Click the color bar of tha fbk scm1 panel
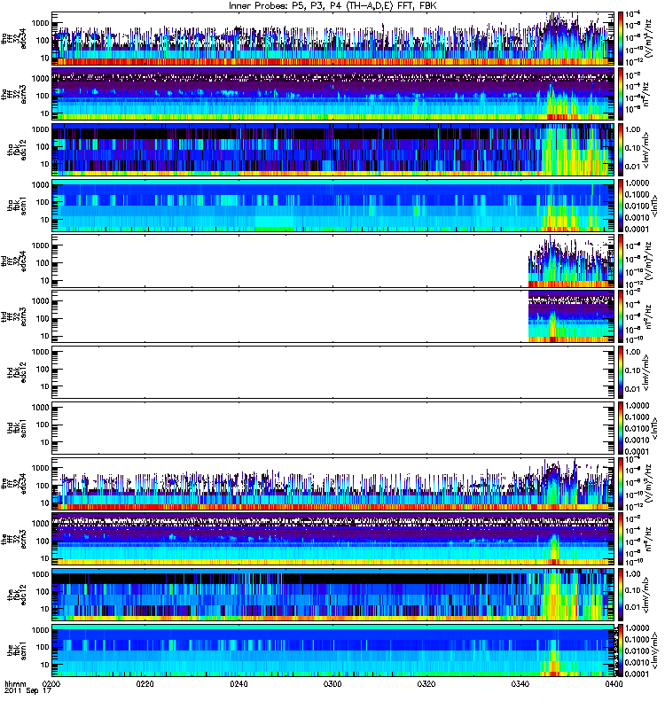This screenshot has width=665, height=709. [x=620, y=206]
